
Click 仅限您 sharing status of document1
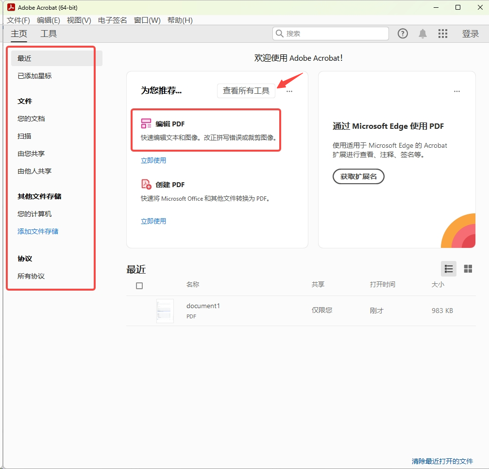322,310
